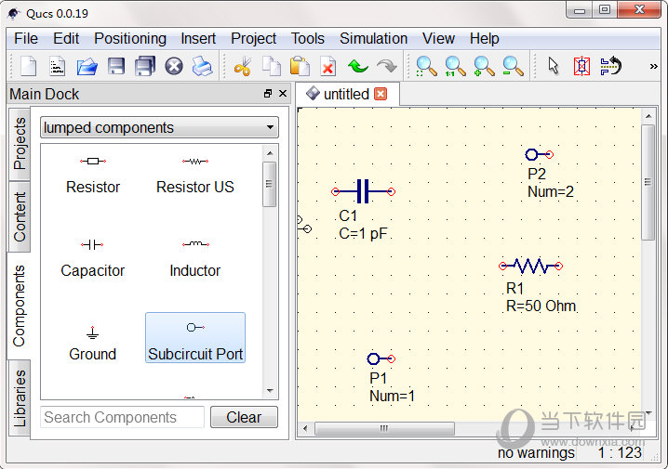Click the Search Components field

pos(122,417)
